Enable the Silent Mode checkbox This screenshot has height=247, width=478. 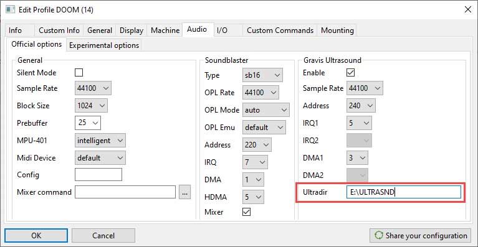click(79, 73)
